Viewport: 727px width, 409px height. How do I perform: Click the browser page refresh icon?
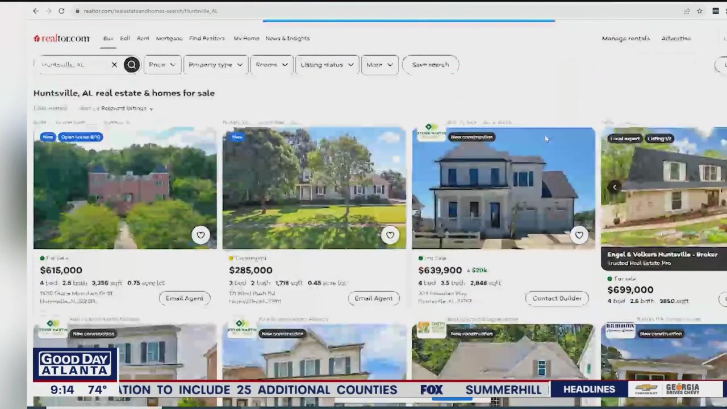(x=61, y=11)
